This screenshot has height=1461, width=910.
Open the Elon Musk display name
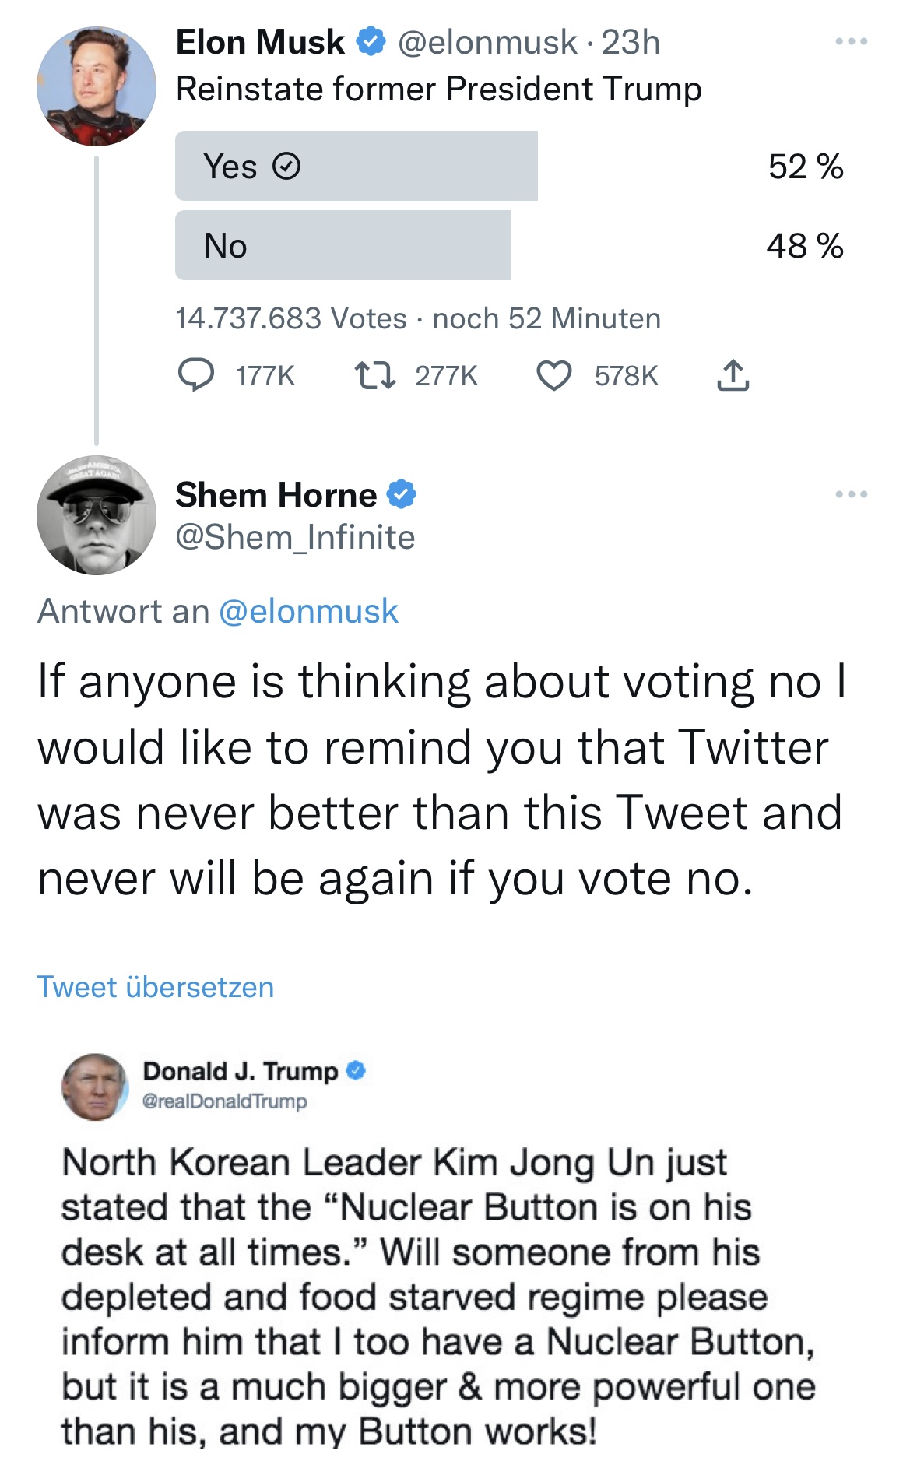point(260,42)
